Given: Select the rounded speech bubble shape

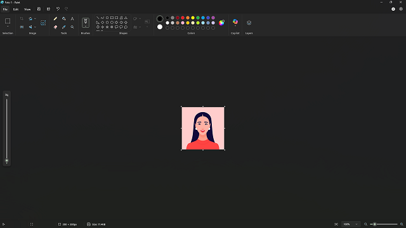Looking at the screenshot, I should click(117, 27).
